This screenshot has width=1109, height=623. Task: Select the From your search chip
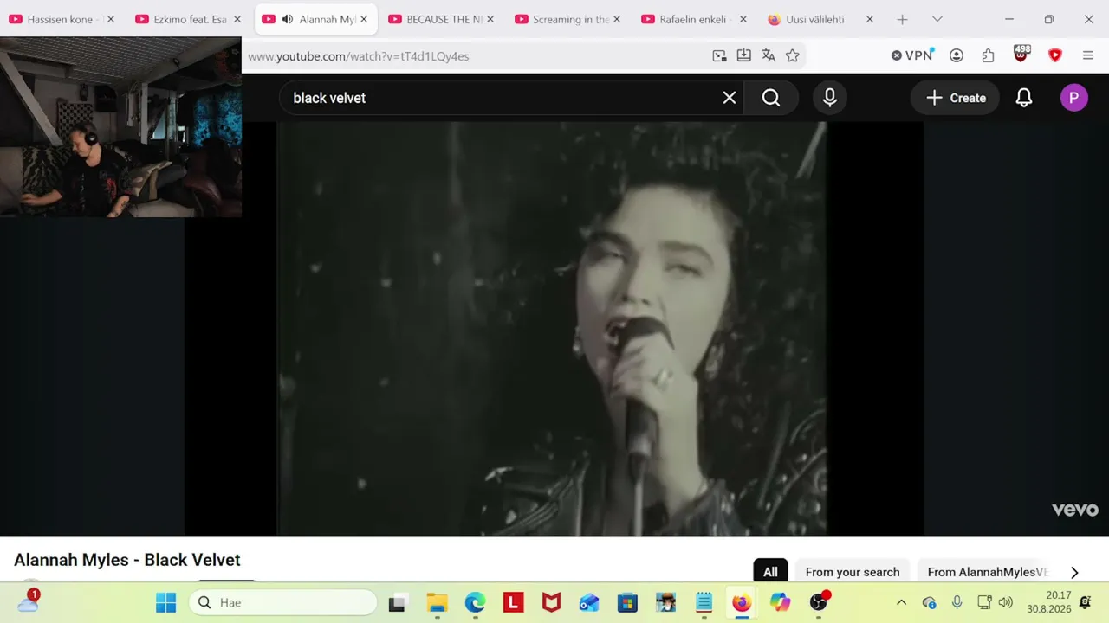(x=853, y=572)
